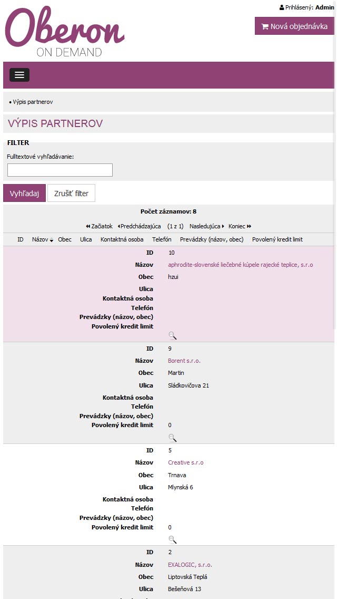Screen dimensions: 337x599
Task: Sort by Telefón column header
Action: coord(162,239)
